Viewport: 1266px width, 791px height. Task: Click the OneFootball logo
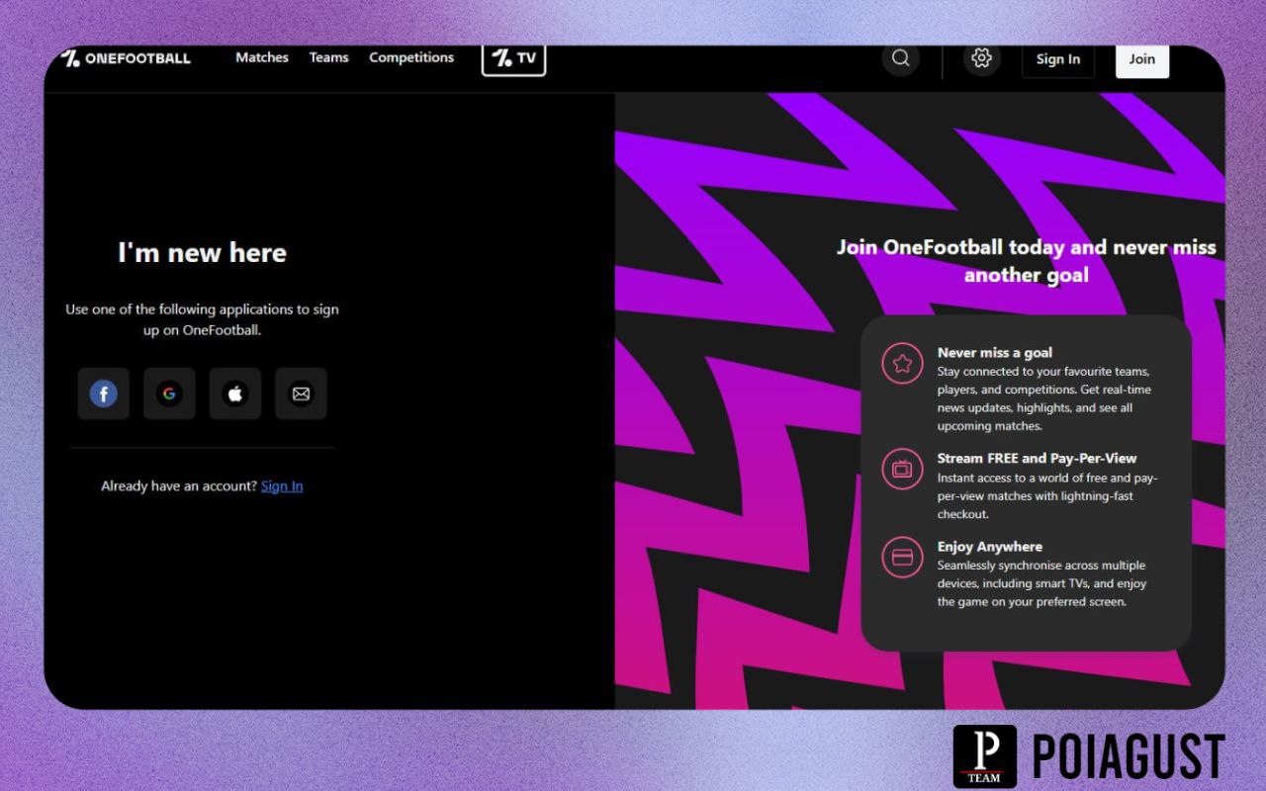(125, 57)
